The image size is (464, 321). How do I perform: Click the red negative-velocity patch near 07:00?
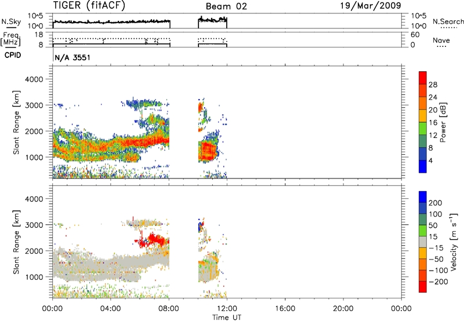tap(156, 239)
